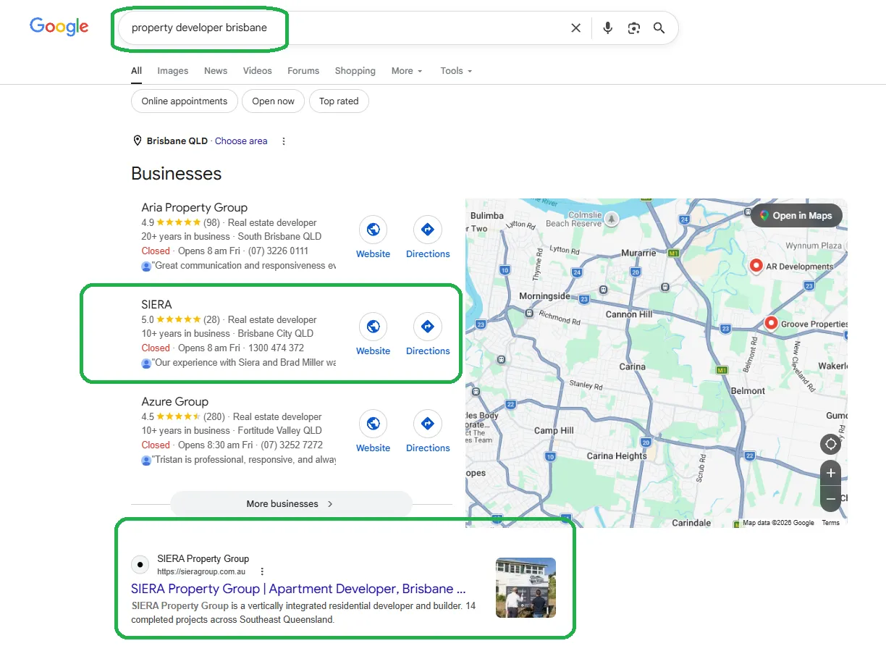Switch to the News tab
This screenshot has height=646, width=886.
pos(216,71)
